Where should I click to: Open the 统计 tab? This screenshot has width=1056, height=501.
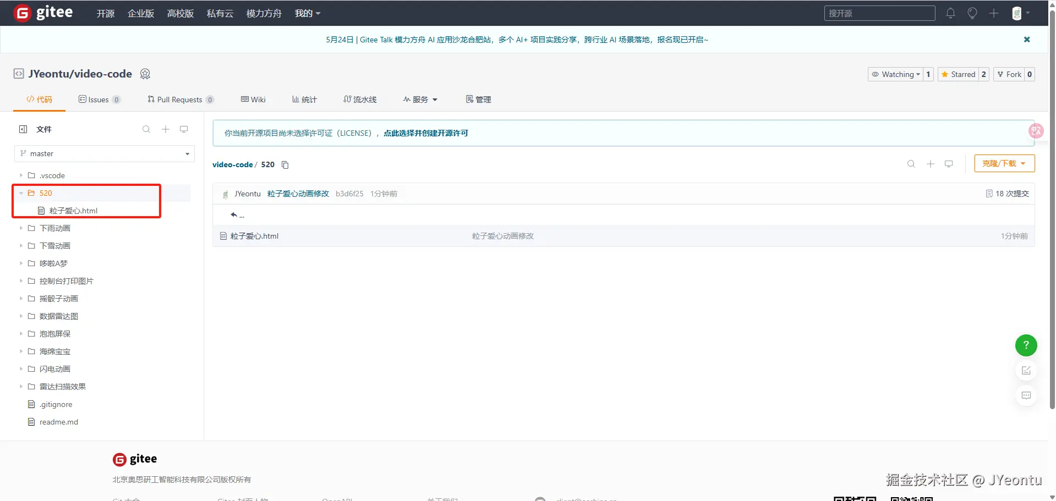point(304,100)
